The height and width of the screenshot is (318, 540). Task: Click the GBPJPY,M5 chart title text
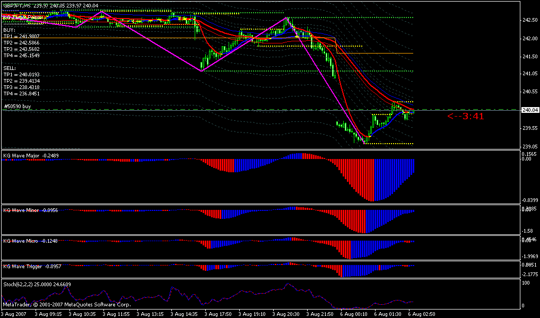click(x=50, y=5)
